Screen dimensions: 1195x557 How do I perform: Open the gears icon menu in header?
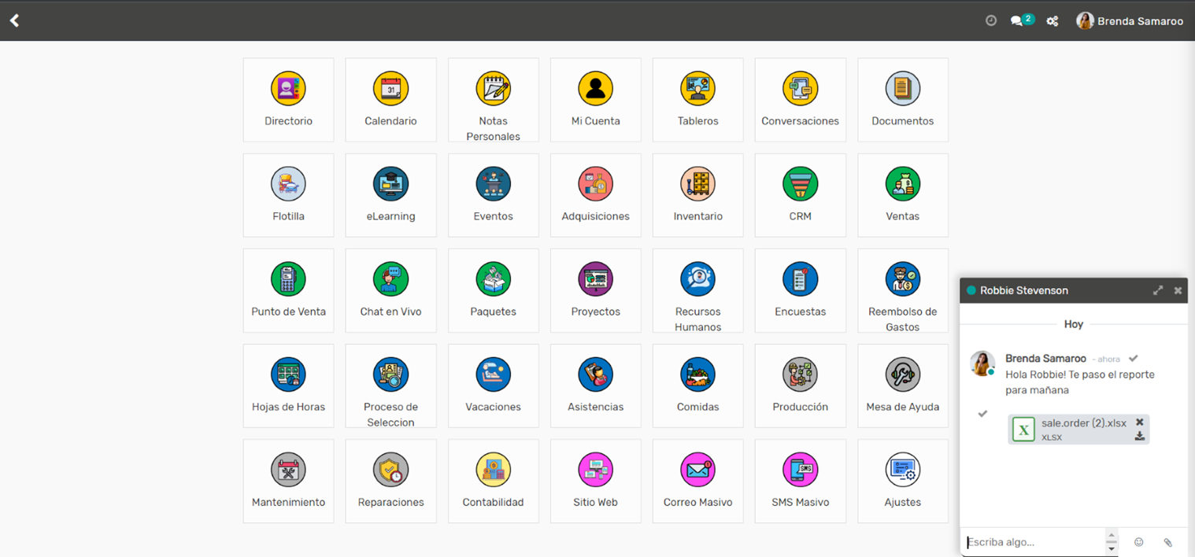click(x=1053, y=21)
